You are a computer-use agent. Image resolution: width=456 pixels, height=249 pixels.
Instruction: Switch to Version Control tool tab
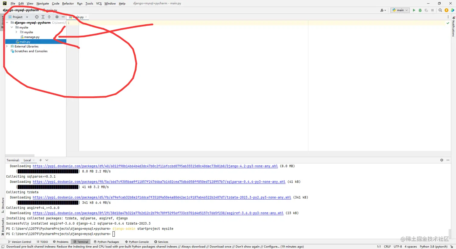click(x=20, y=242)
